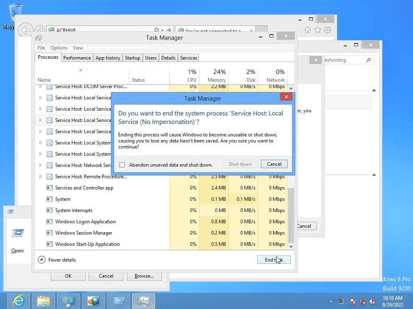
Task: Switch to the Performance tab
Action: pyautogui.click(x=77, y=58)
